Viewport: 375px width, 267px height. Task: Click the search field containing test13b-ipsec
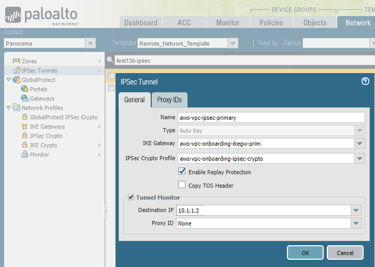click(x=245, y=61)
